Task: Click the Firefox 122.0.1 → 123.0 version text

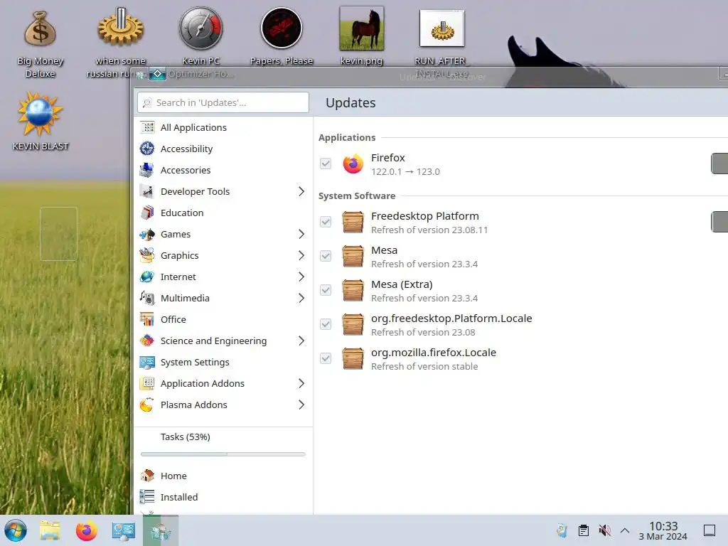Action: click(405, 172)
